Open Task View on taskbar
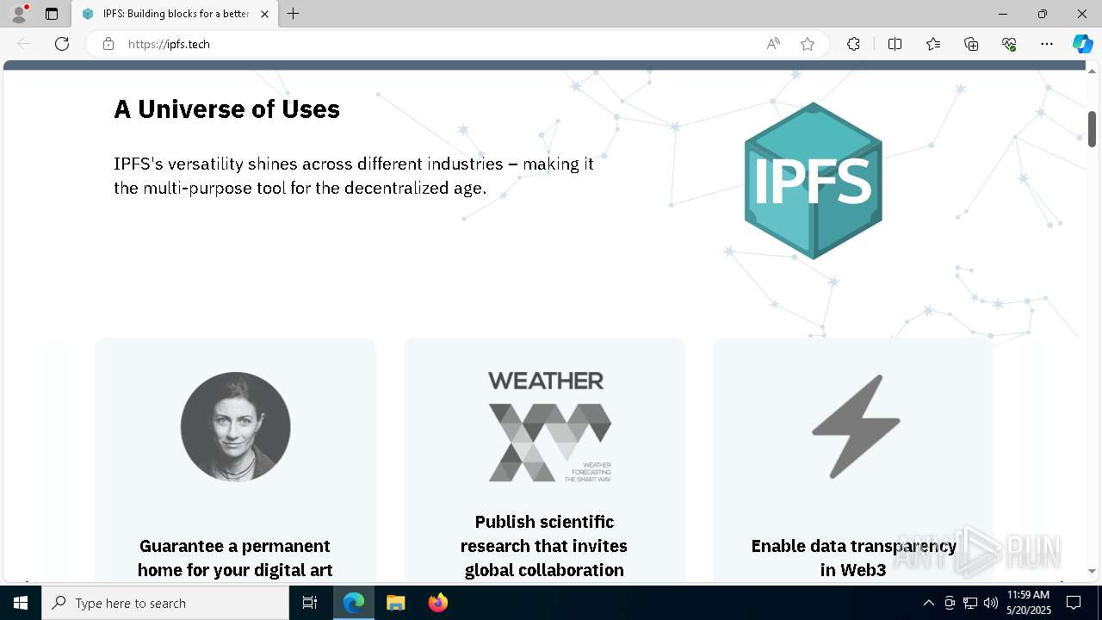The image size is (1102, 620). (310, 603)
